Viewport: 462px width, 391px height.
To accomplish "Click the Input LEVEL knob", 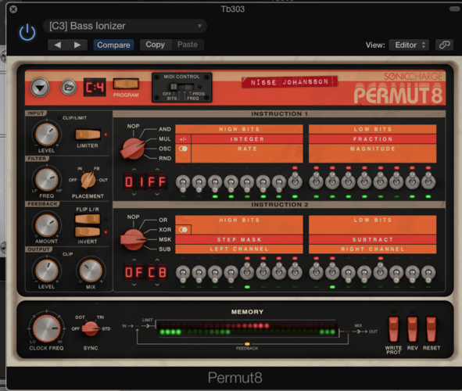I will pos(47,135).
